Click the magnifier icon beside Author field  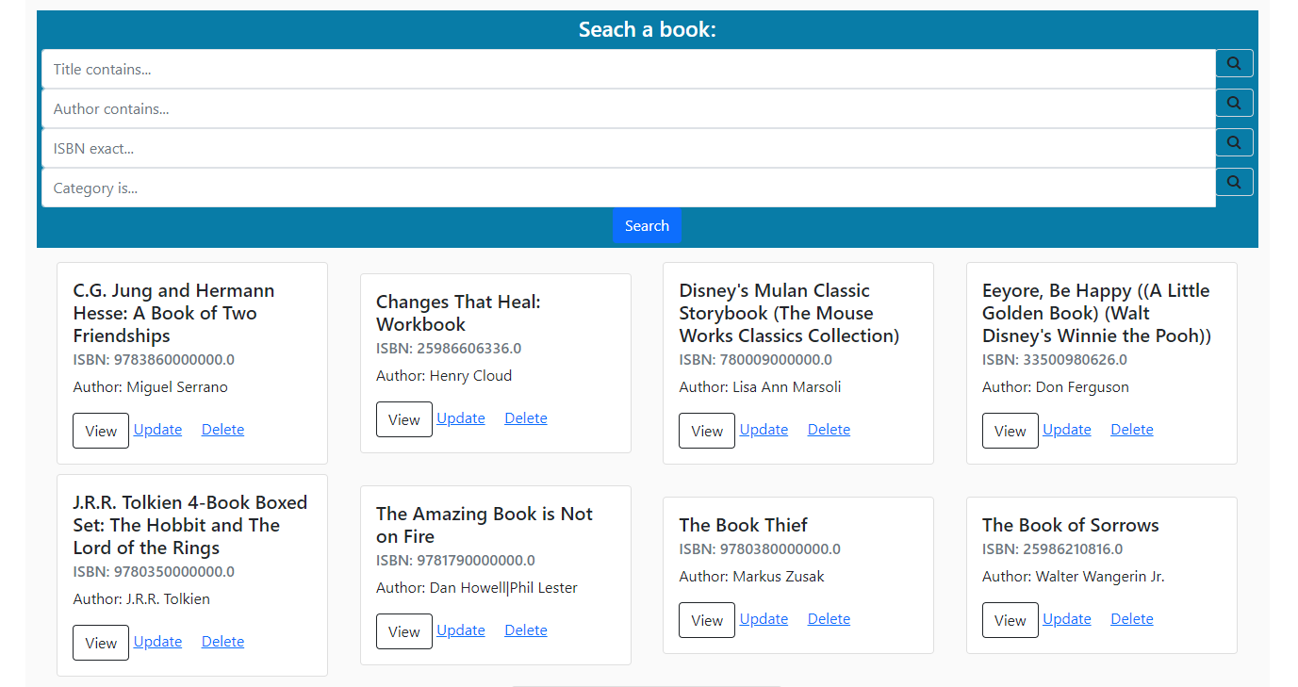(x=1233, y=103)
